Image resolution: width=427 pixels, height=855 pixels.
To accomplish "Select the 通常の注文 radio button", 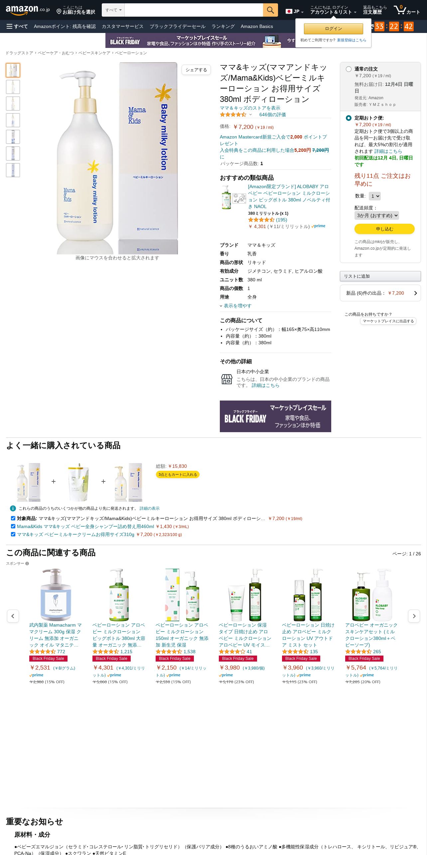I will pyautogui.click(x=349, y=69).
